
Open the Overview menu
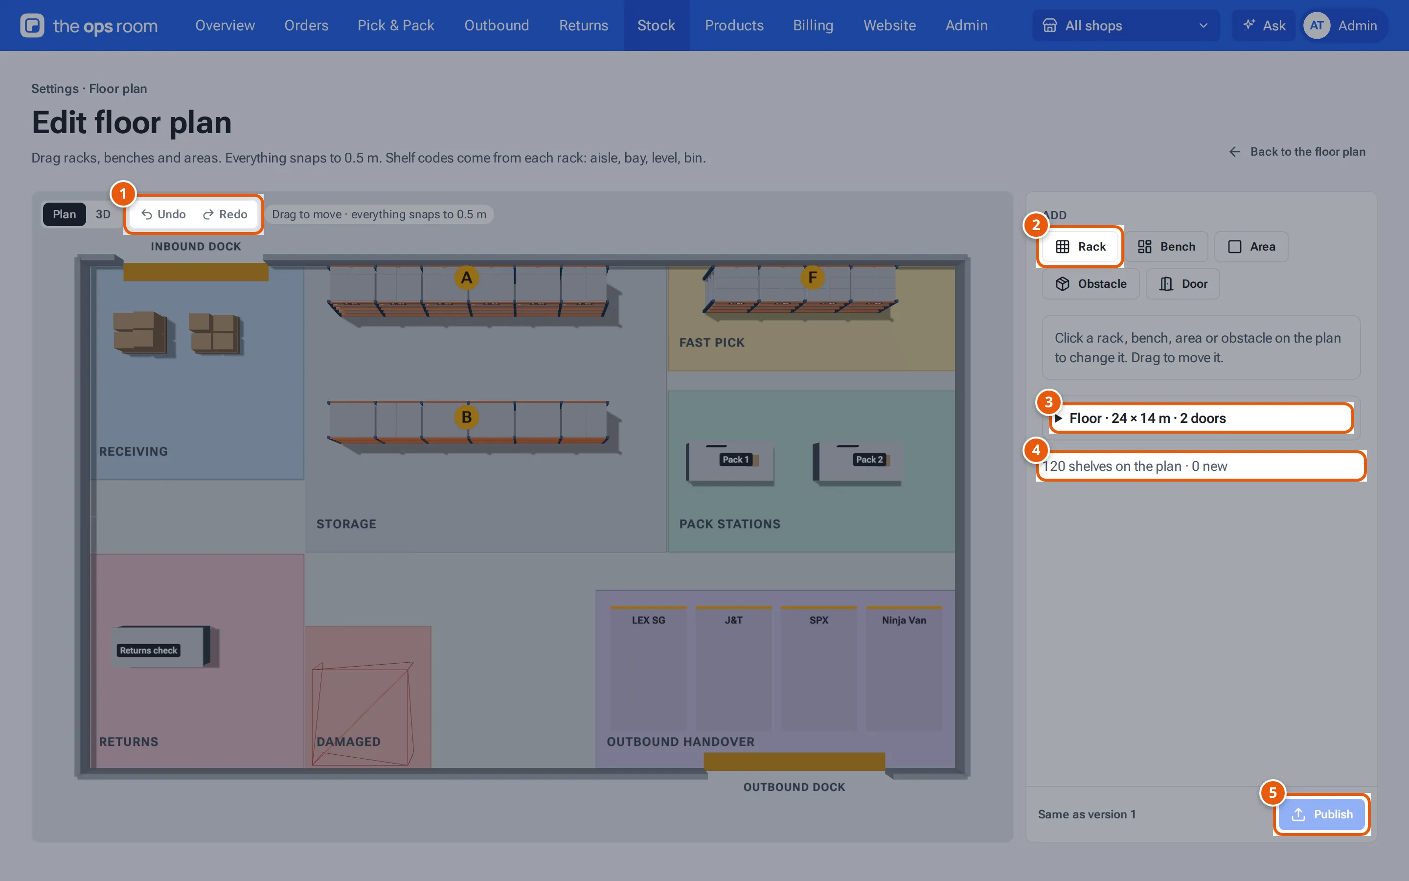[225, 25]
